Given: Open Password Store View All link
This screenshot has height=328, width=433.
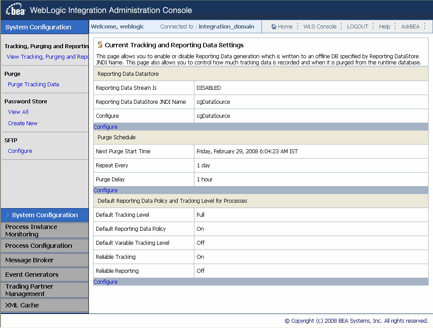Looking at the screenshot, I should pyautogui.click(x=18, y=112).
